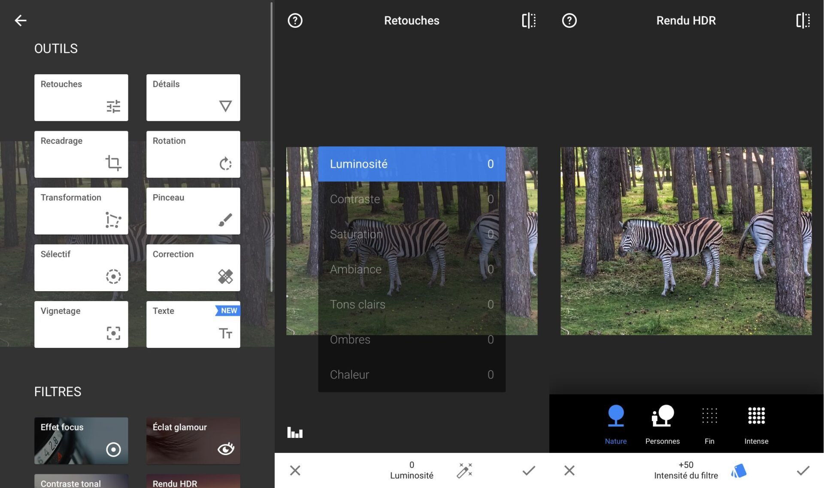824x488 pixels.
Task: Select the Tons clairs adjustment row
Action: click(412, 304)
